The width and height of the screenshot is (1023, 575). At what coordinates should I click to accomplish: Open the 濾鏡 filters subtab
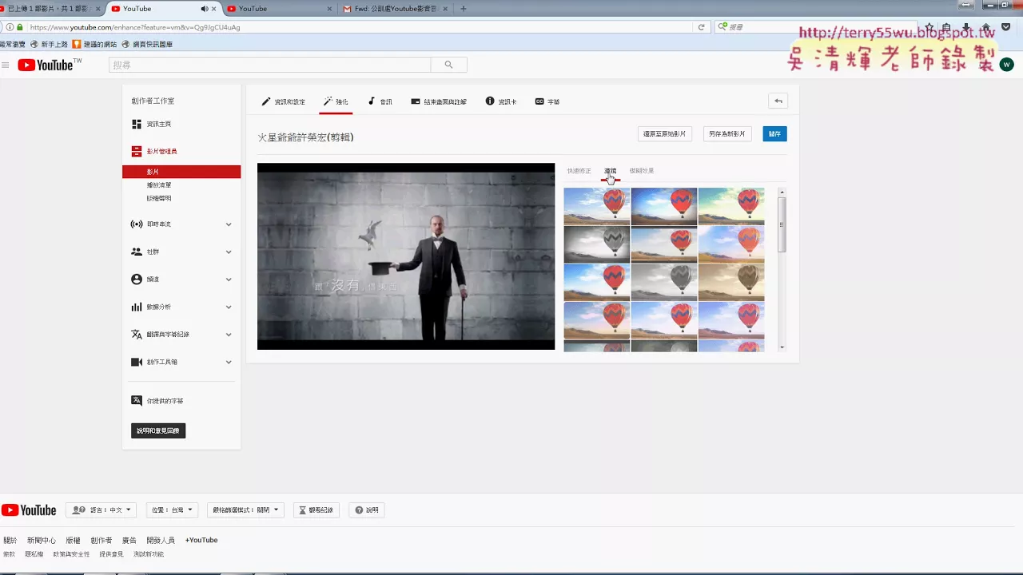tap(611, 171)
